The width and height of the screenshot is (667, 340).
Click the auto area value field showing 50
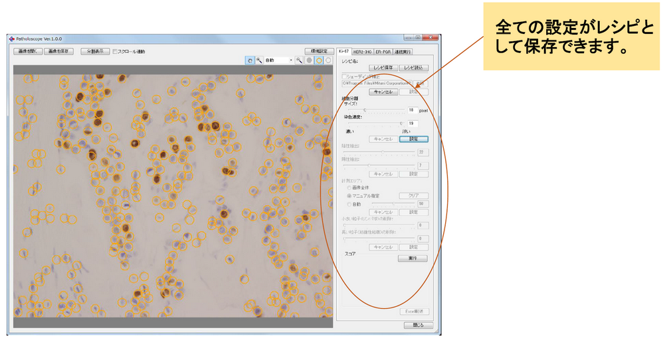coord(423,204)
